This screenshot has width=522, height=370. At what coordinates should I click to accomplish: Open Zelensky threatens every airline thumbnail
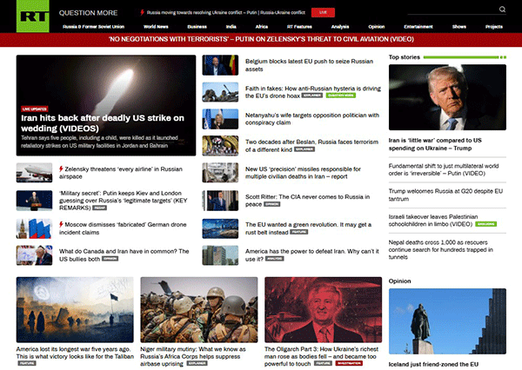click(34, 173)
